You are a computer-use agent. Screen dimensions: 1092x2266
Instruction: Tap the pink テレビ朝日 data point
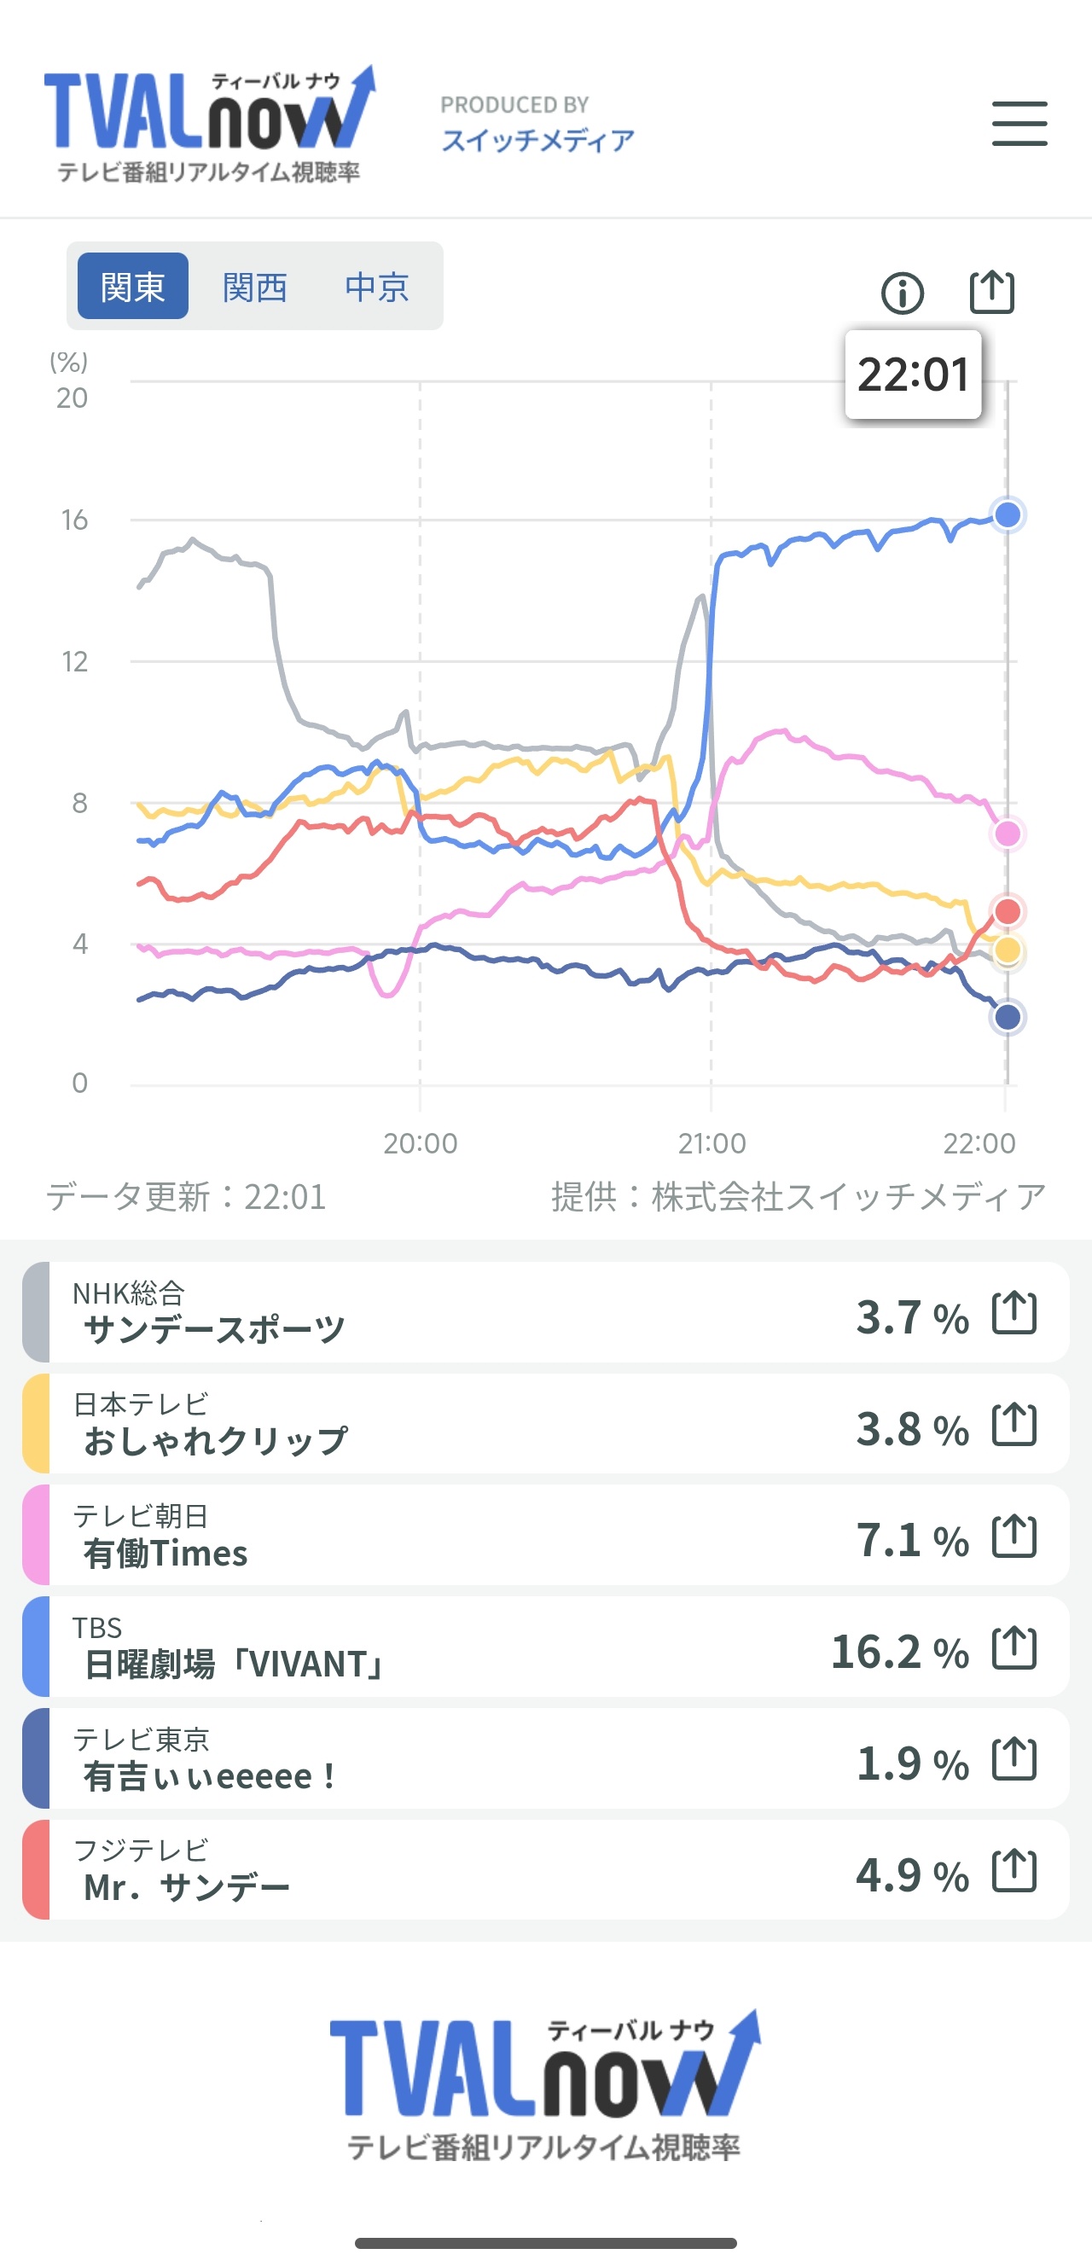coord(1007,833)
